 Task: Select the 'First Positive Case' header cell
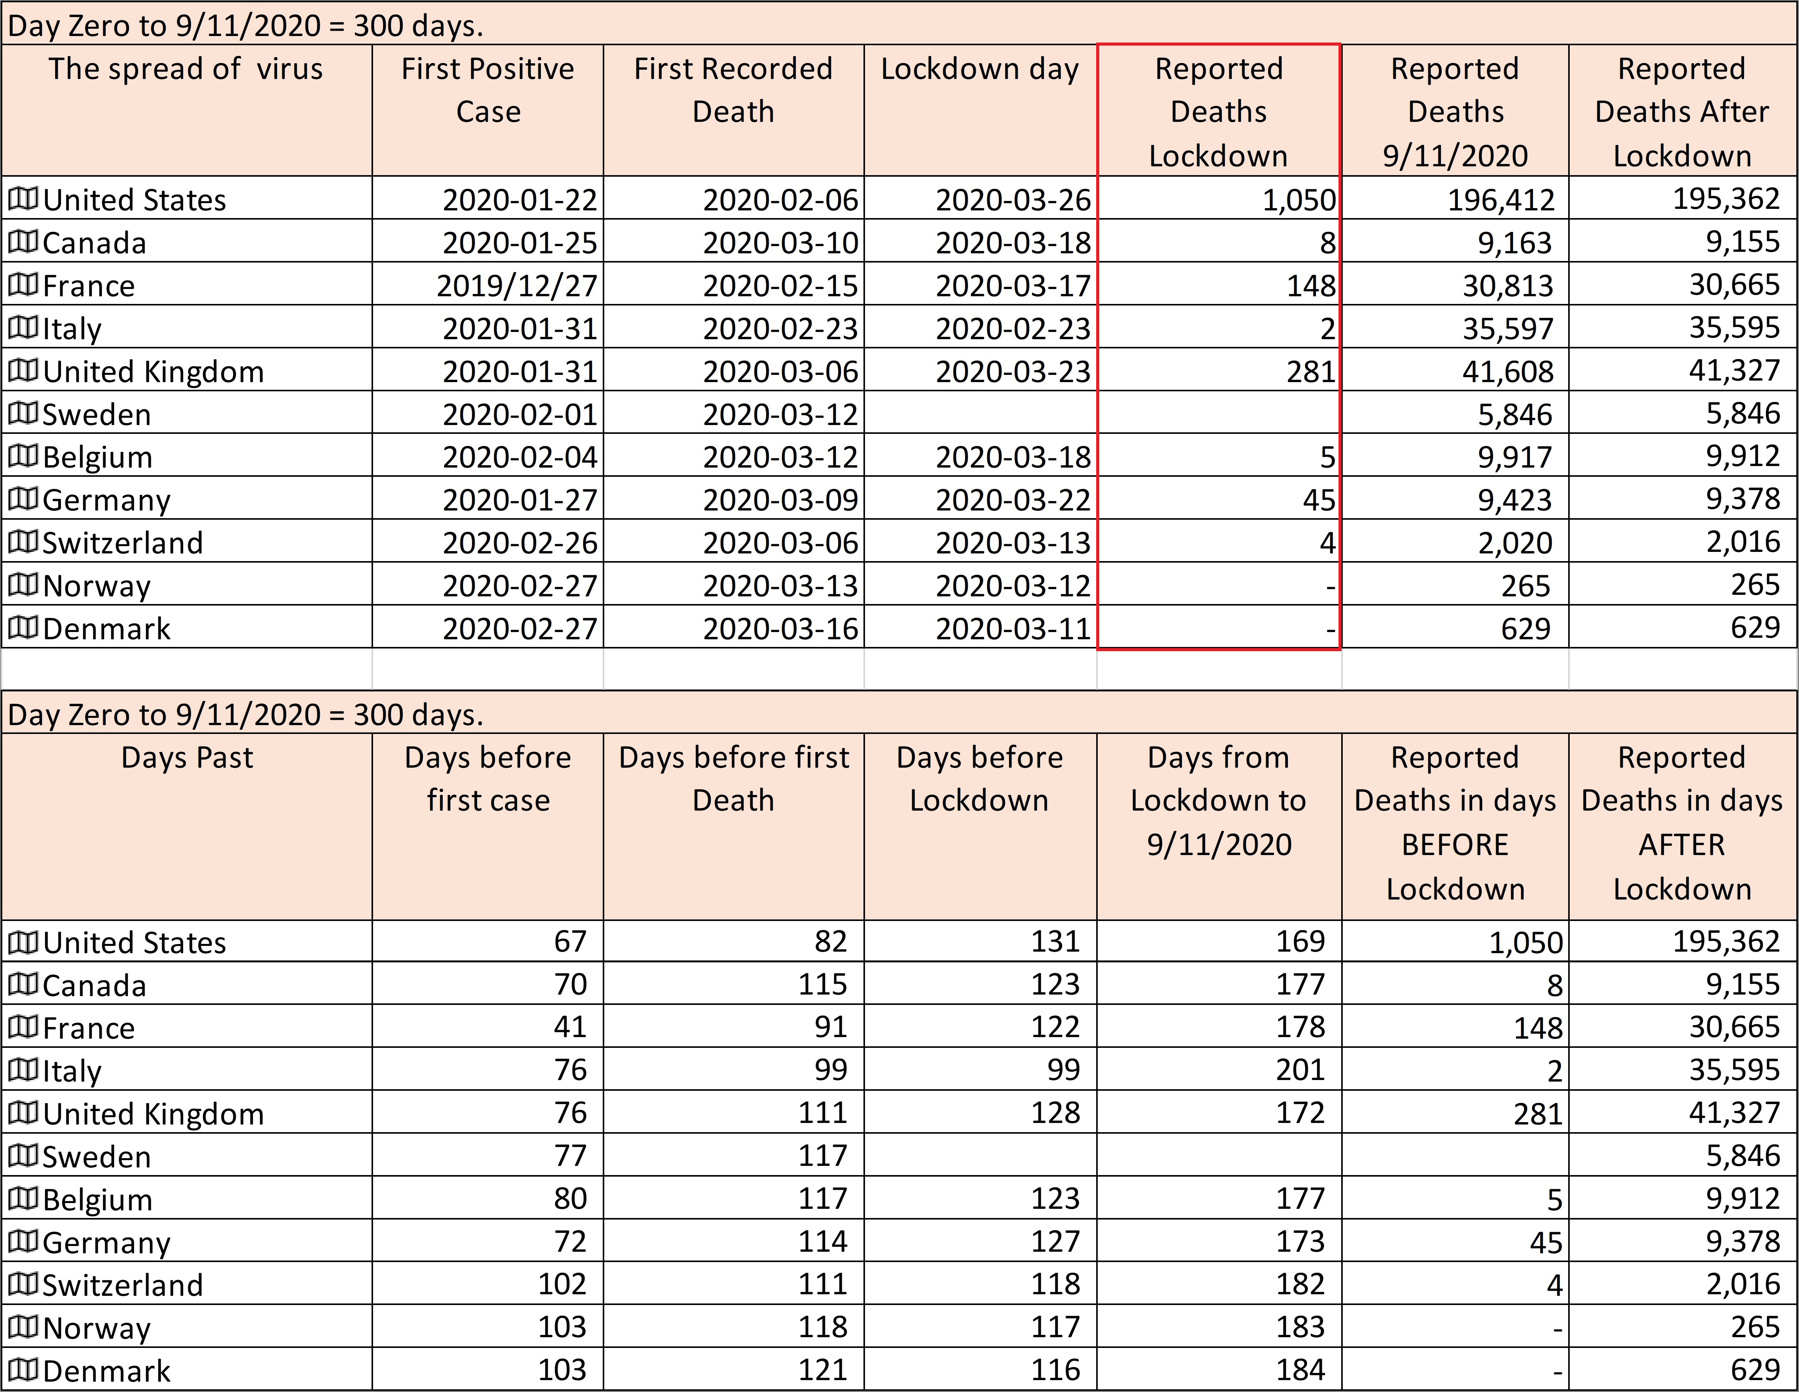[x=488, y=110]
